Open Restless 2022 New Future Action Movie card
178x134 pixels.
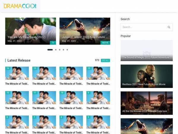tap(147, 76)
